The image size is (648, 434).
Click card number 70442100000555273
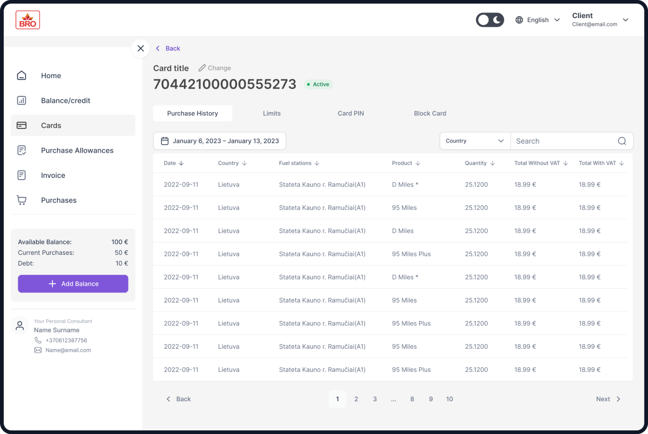click(x=225, y=84)
